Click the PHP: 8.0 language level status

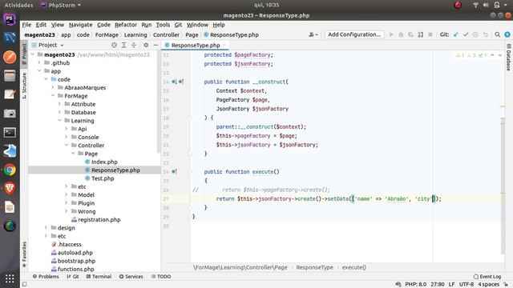click(x=415, y=285)
